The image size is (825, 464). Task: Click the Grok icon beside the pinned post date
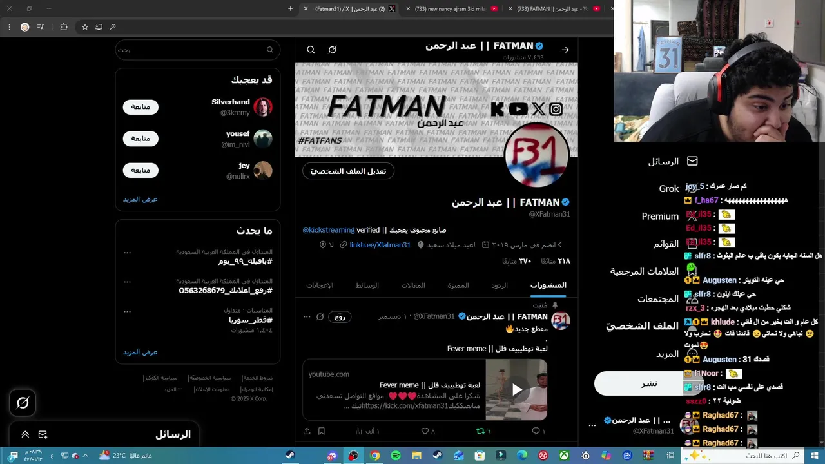320,317
